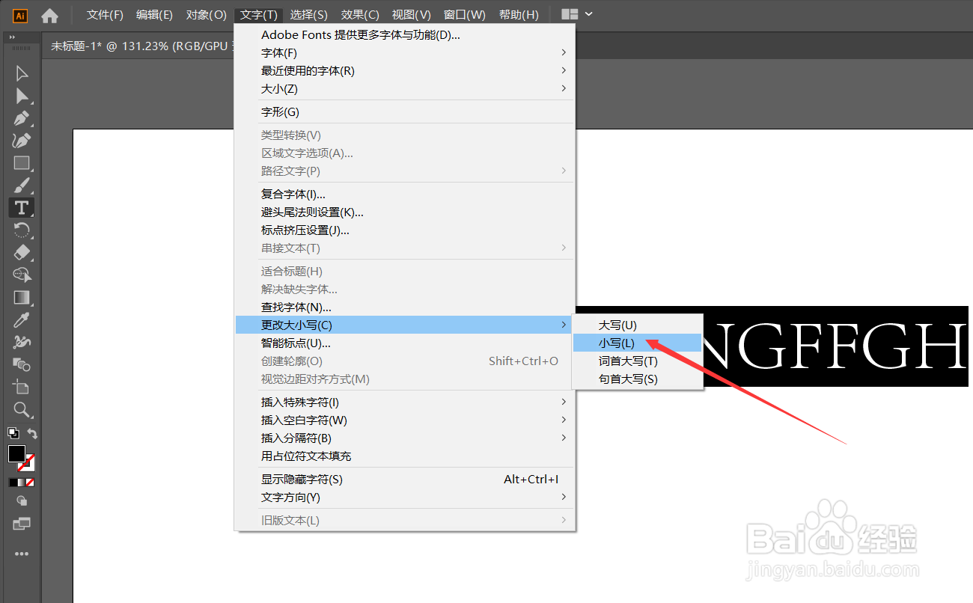Select the Pen tool

pyautogui.click(x=22, y=118)
